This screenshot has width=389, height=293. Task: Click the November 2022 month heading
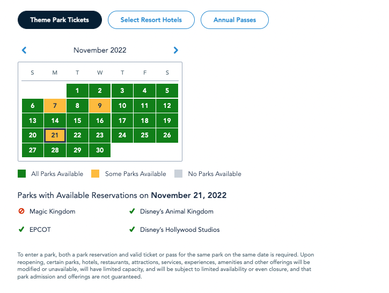(x=100, y=50)
